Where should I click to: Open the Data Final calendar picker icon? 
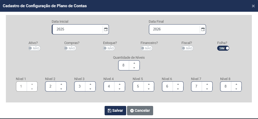(203, 29)
